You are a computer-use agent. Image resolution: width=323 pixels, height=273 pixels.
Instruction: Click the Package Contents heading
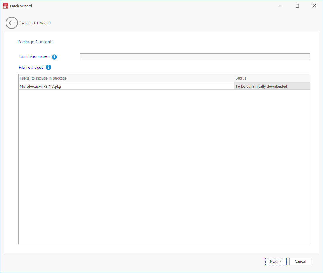point(35,42)
